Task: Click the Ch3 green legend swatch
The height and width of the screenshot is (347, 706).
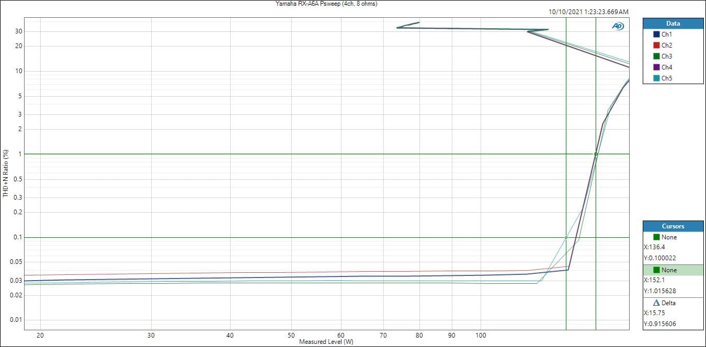Action: coord(656,56)
